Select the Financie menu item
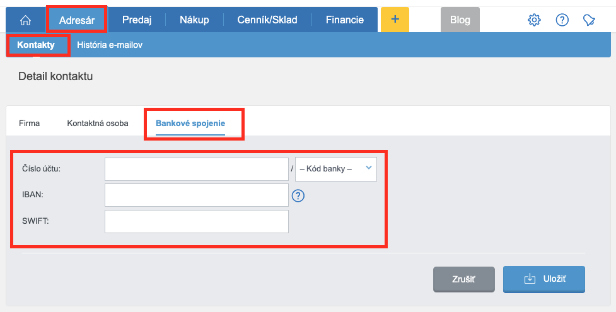This screenshot has height=312, width=616. (x=344, y=20)
